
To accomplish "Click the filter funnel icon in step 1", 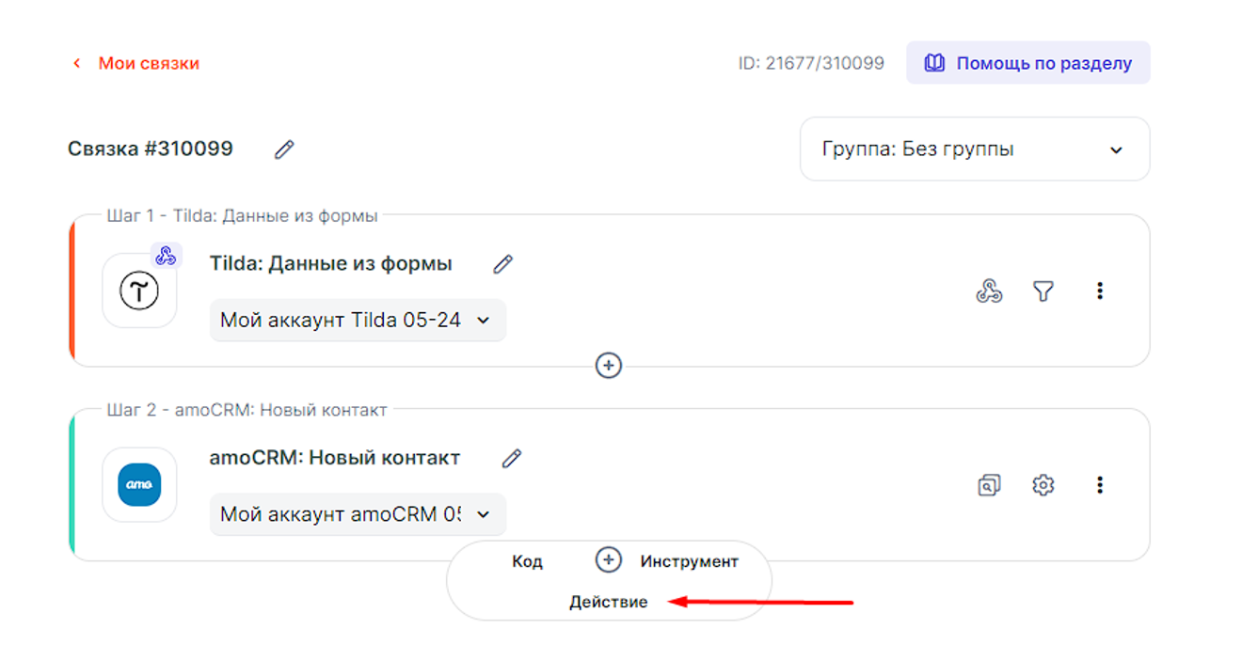I will 1043,291.
